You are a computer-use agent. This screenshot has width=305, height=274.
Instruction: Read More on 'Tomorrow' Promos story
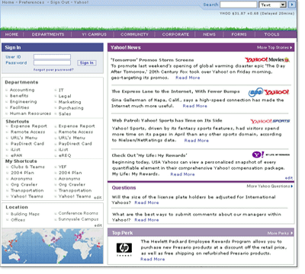188,78
